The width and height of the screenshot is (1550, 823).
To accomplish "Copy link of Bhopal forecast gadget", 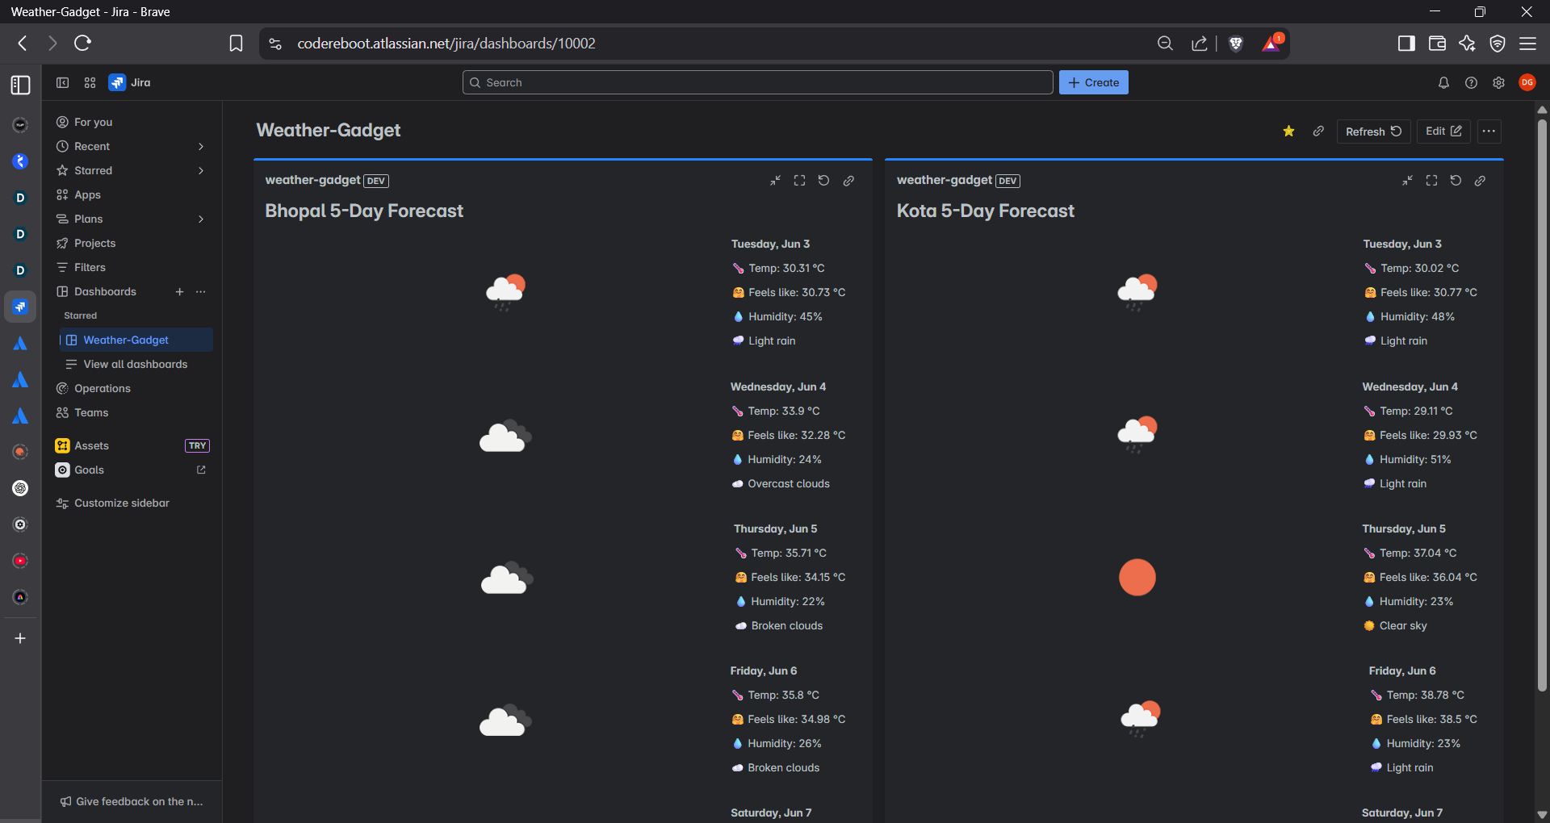I will click(x=848, y=181).
